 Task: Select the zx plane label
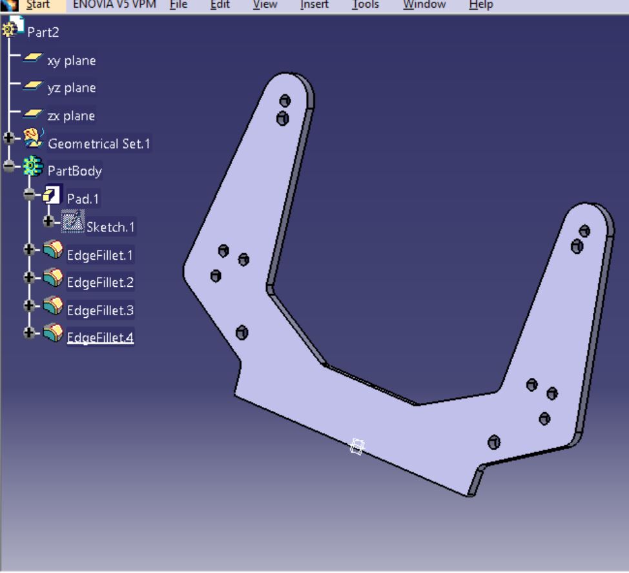(72, 116)
